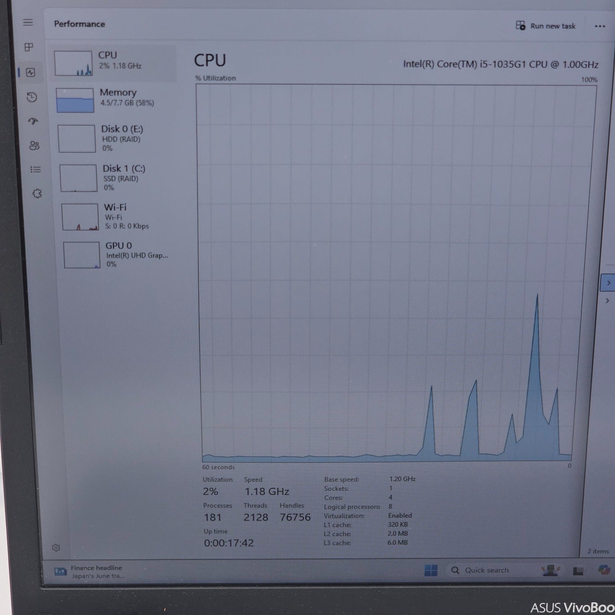Click the Handles value 76756
Screen dimensions: 615x615
[x=295, y=517]
